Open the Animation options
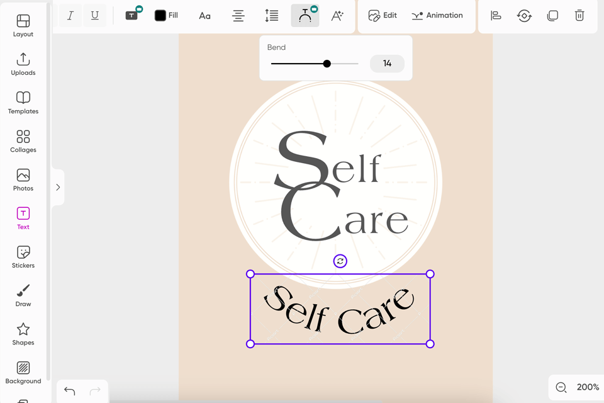This screenshot has width=604, height=403. coord(437,15)
